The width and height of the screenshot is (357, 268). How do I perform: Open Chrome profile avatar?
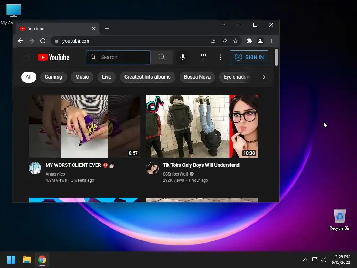[x=260, y=41]
